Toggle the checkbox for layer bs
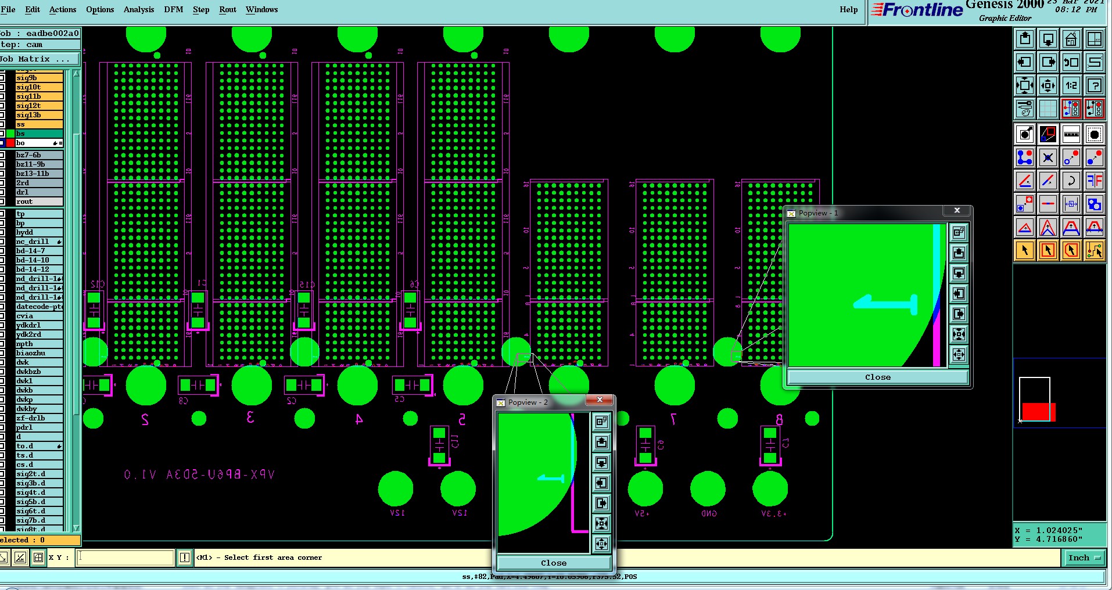Screen dimensions: 1112x590 click(x=2, y=134)
